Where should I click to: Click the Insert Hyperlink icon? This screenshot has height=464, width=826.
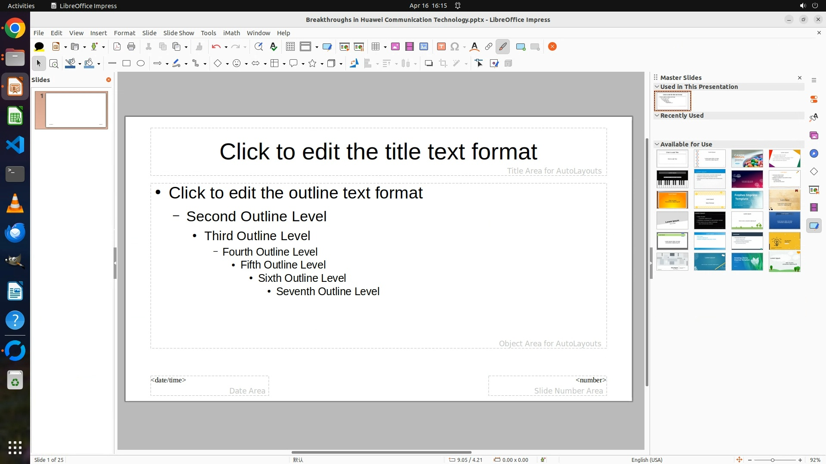[489, 46]
